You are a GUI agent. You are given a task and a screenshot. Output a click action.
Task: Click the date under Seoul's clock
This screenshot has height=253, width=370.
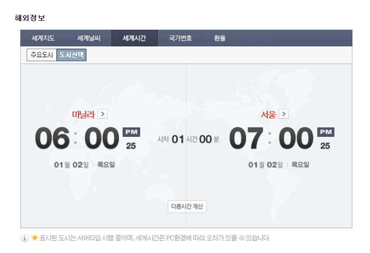coord(279,165)
